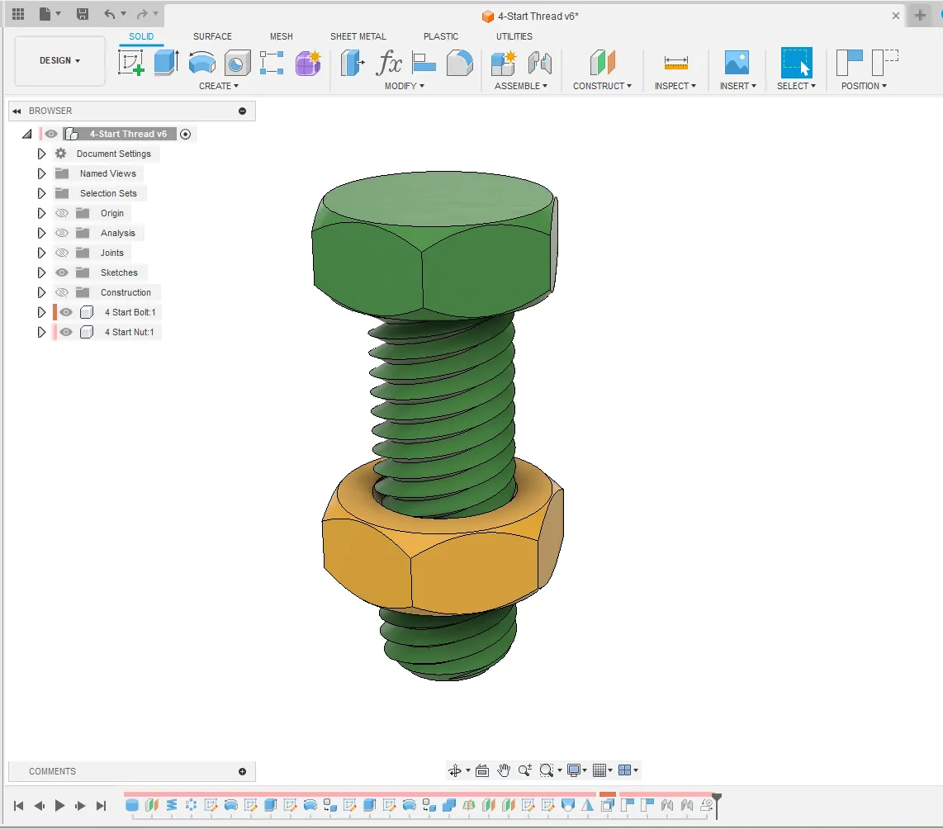Click the CONSTRUCT menu label

pos(602,86)
